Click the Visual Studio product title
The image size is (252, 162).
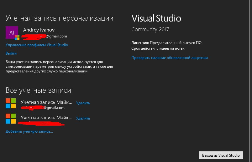[x=156, y=18]
